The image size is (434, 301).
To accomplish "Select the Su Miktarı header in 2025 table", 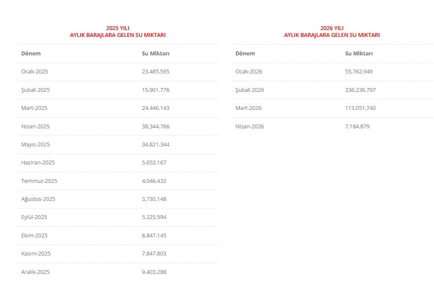I will pos(156,54).
